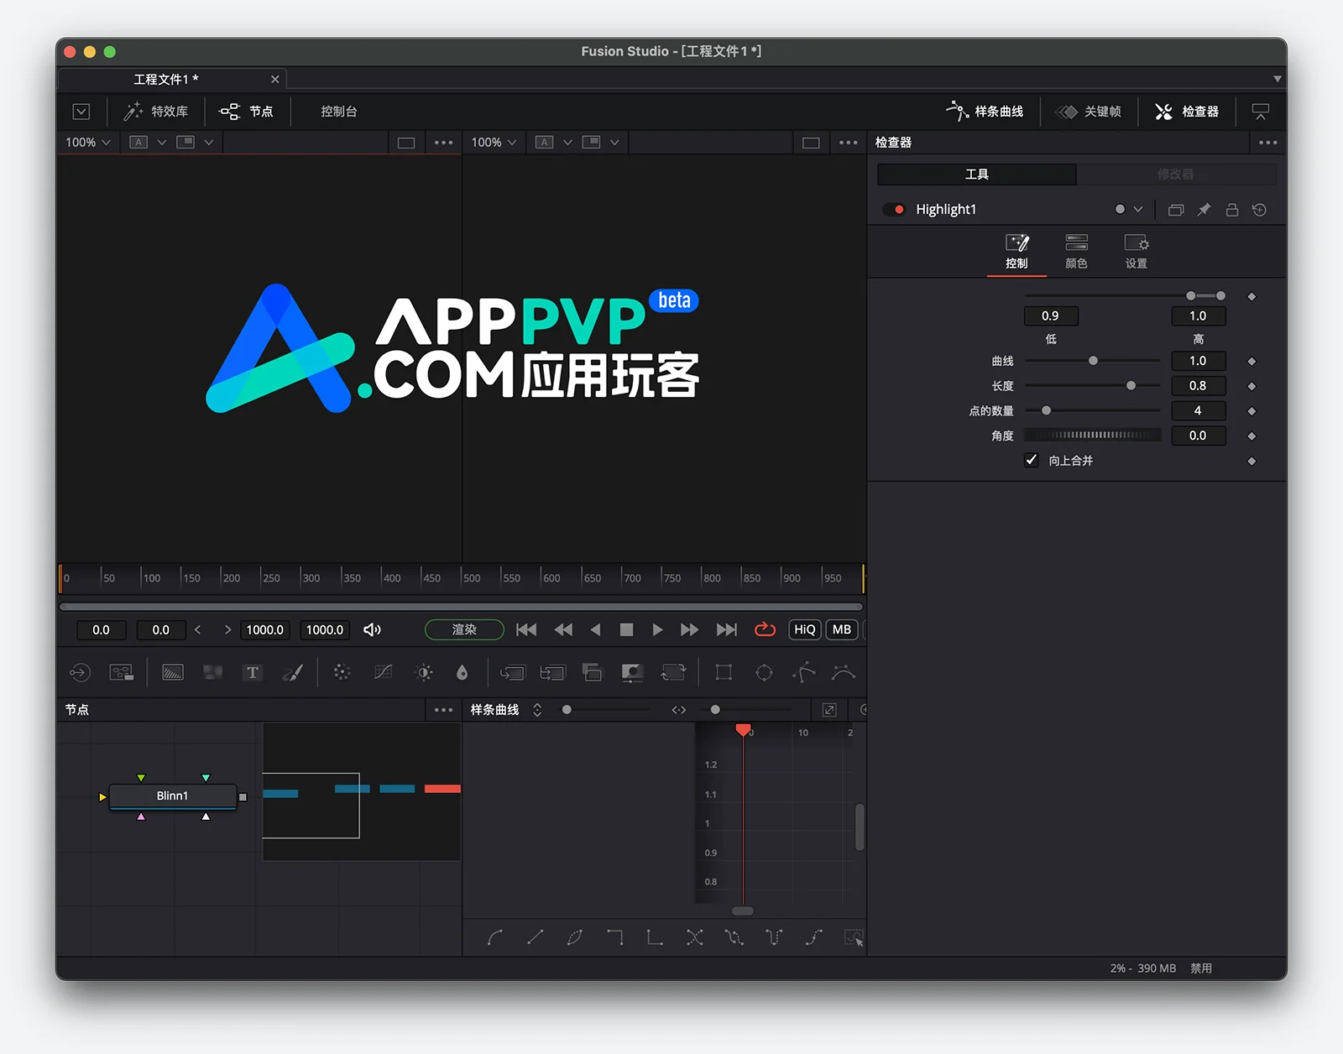Toggle the 节点 nodes panel button
The height and width of the screenshot is (1054, 1343).
(246, 112)
